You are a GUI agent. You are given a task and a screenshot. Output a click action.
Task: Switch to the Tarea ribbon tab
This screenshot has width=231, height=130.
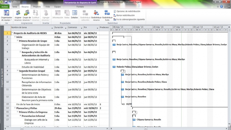click(x=14, y=6)
